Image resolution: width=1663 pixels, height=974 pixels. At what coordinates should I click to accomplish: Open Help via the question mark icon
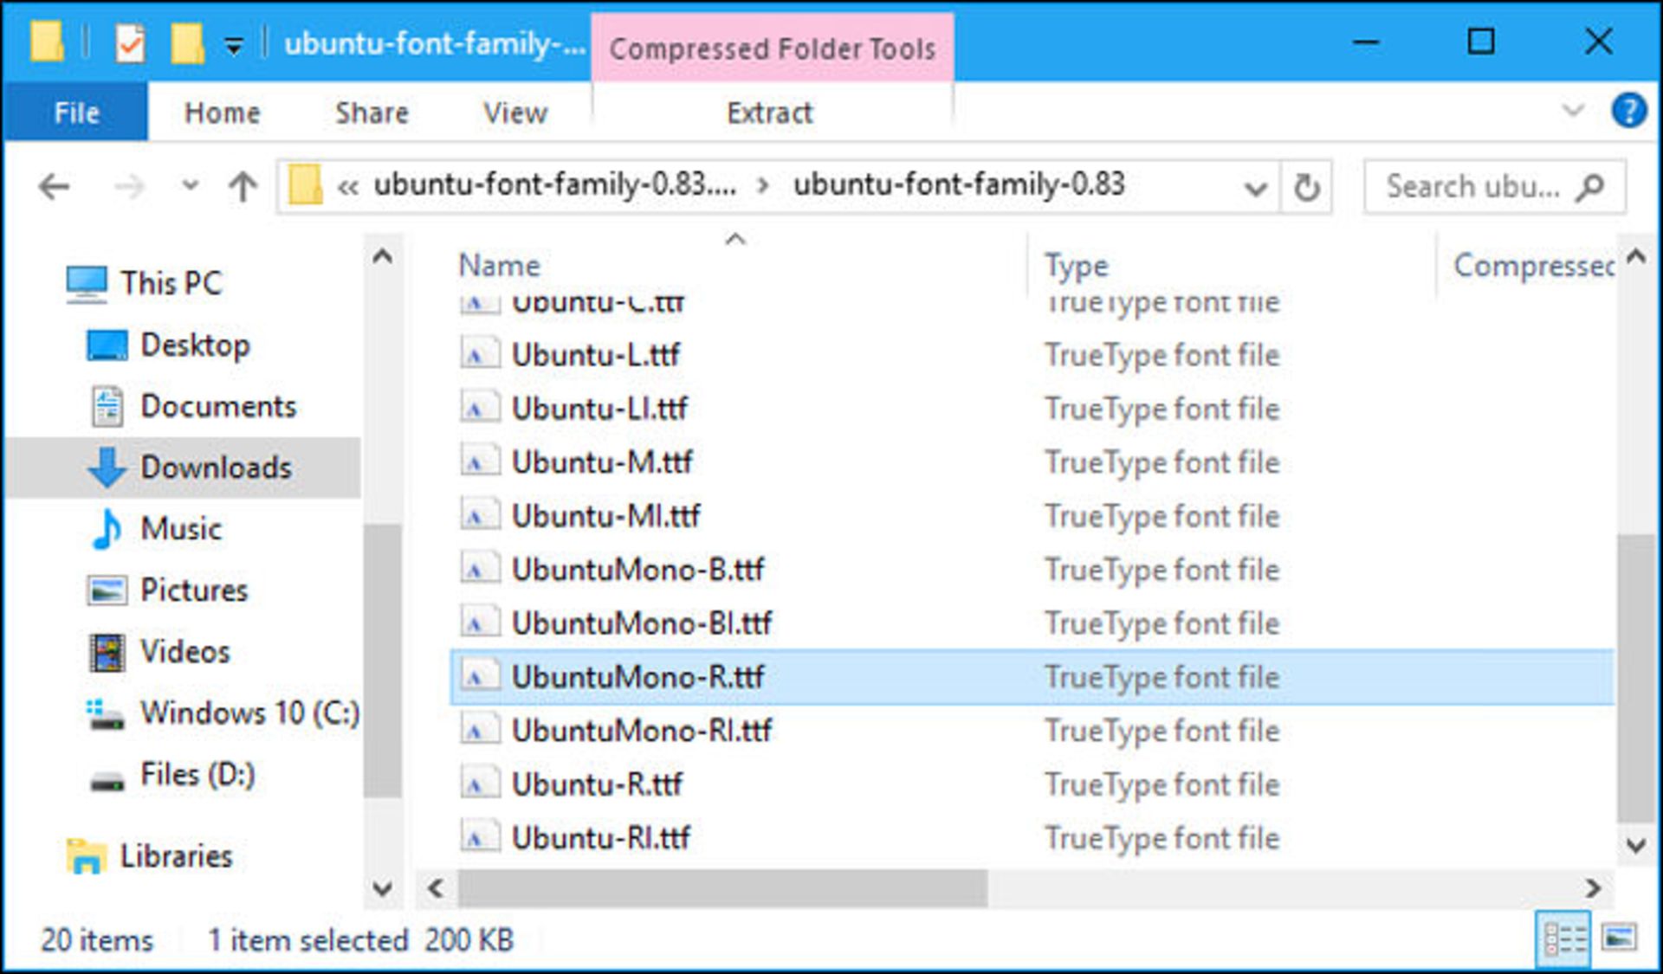1628,111
